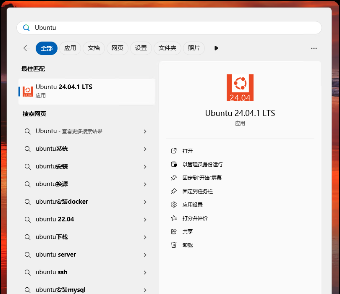Click search icon beside ubuntu 22.04
The image size is (340, 294).
point(28,220)
